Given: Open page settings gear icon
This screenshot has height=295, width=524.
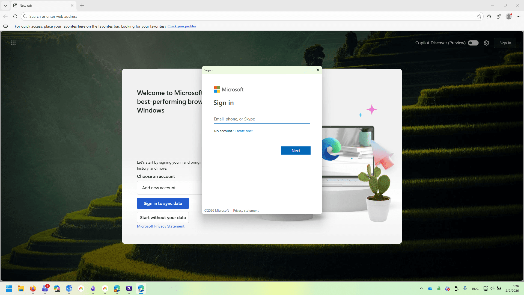Looking at the screenshot, I should (486, 43).
